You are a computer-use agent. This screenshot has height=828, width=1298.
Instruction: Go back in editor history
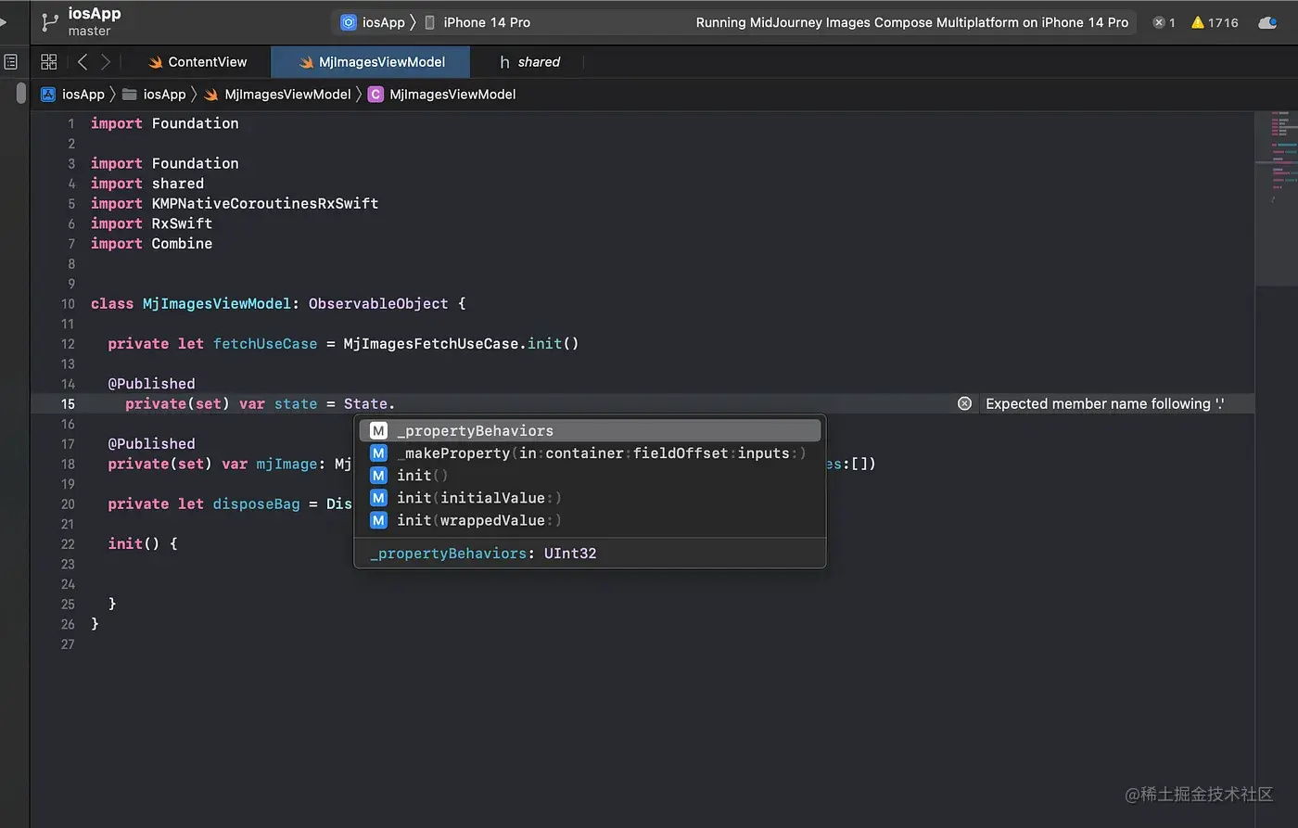[83, 61]
